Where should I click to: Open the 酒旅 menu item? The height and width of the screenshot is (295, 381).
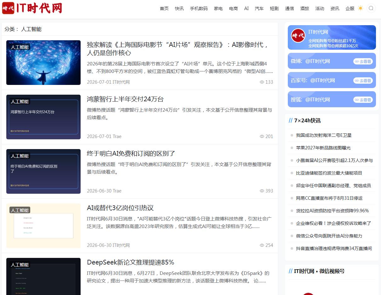pos(304,8)
